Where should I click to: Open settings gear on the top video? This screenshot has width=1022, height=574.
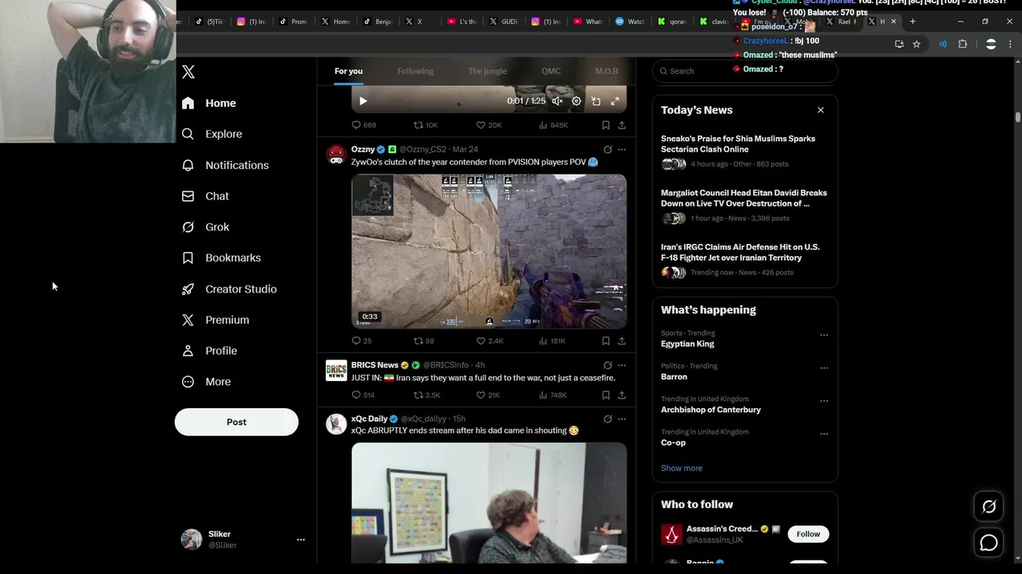pyautogui.click(x=576, y=101)
